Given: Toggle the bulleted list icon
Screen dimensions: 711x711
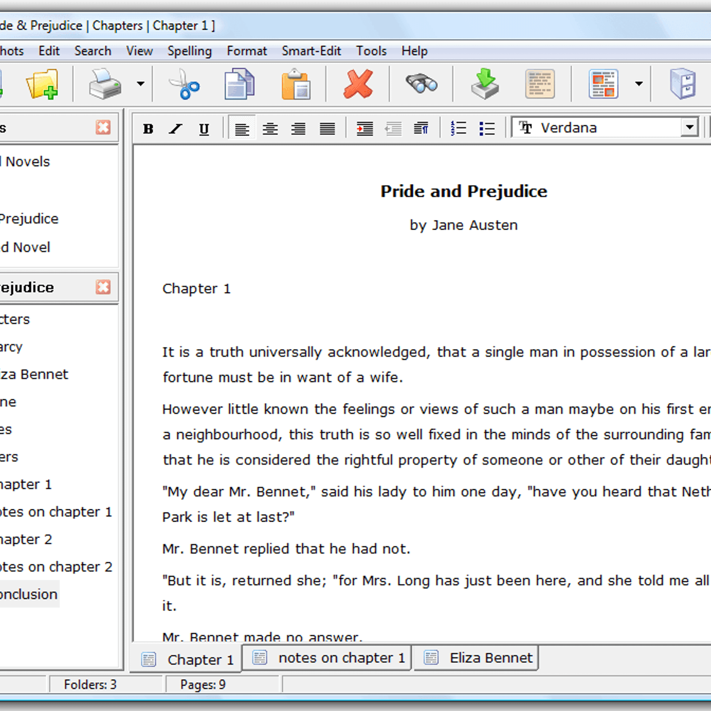Looking at the screenshot, I should (487, 129).
